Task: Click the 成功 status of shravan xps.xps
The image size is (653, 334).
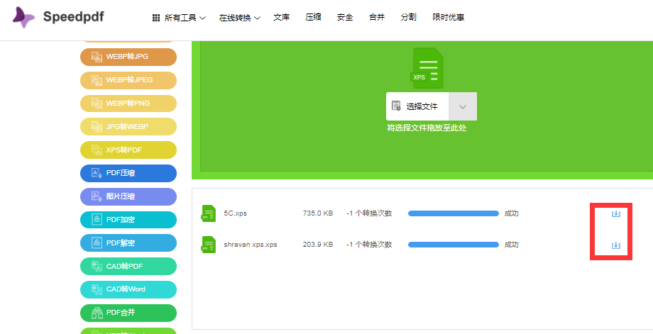Action: click(x=512, y=245)
